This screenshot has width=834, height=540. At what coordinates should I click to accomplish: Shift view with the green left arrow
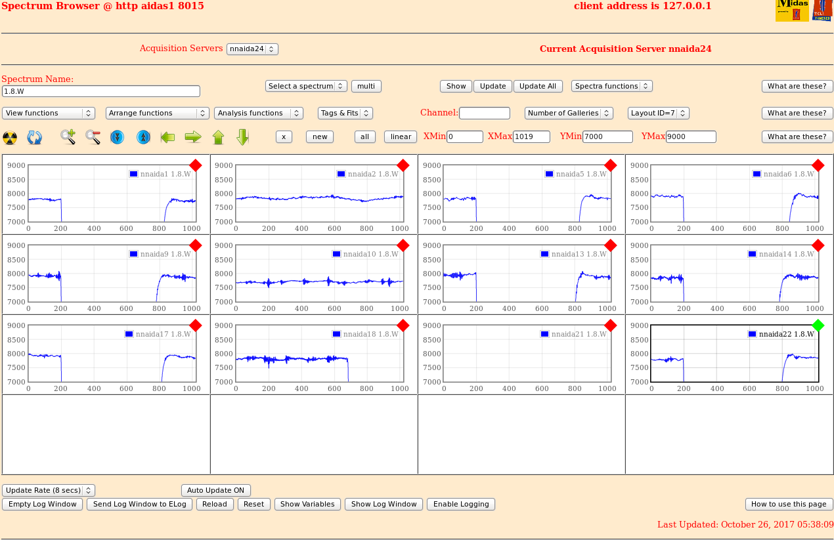click(167, 137)
